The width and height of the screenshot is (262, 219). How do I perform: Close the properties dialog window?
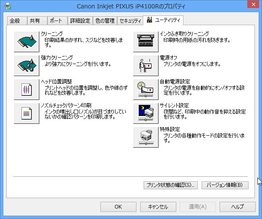point(253,4)
